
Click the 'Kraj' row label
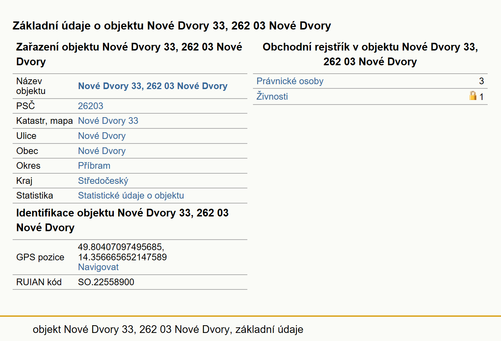click(x=24, y=181)
